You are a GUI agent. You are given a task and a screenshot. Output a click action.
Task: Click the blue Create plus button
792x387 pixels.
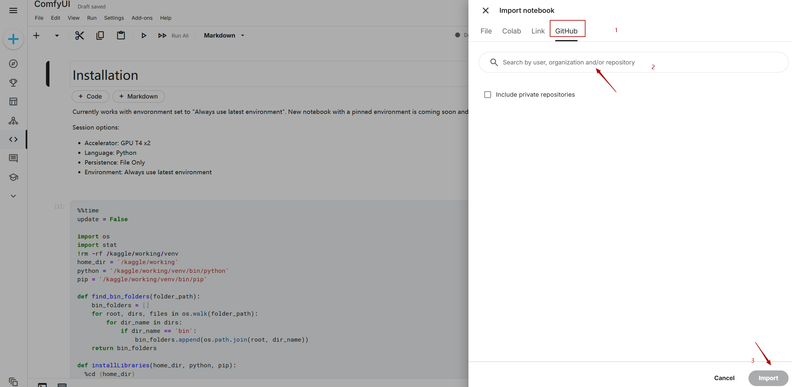13,39
